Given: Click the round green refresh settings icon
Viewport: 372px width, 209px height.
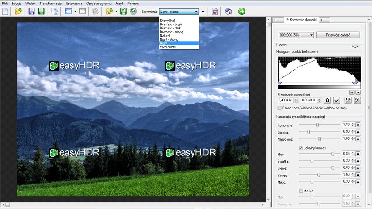Looking at the screenshot, I should pos(133,11).
